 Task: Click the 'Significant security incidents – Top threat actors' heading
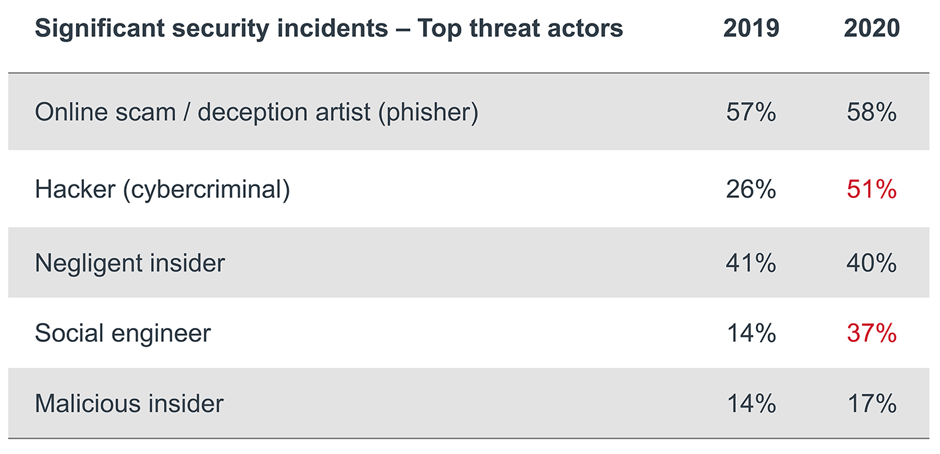coord(328,29)
